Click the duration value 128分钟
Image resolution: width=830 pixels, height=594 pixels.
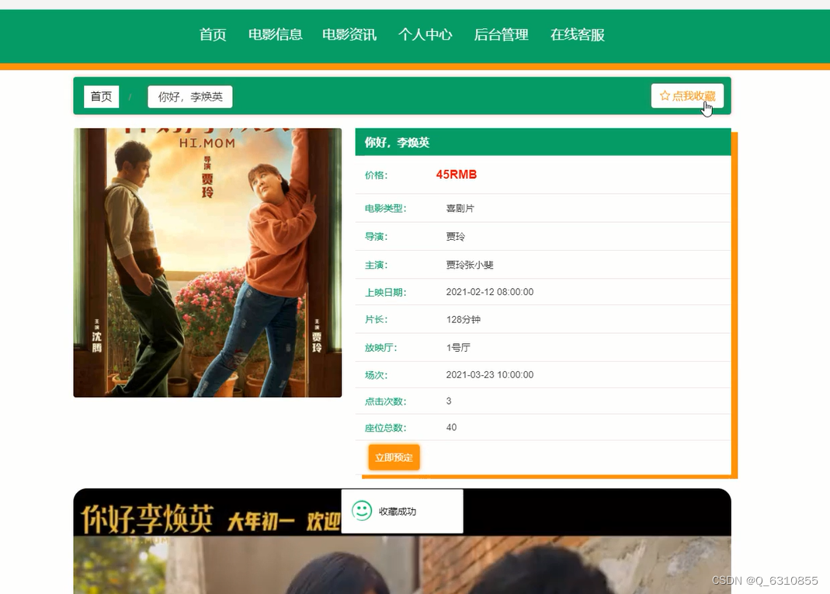point(464,319)
